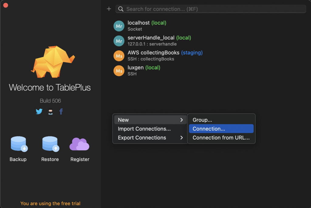
Task: Click the SSH : collectingBooks subtitle
Action: [x=151, y=59]
